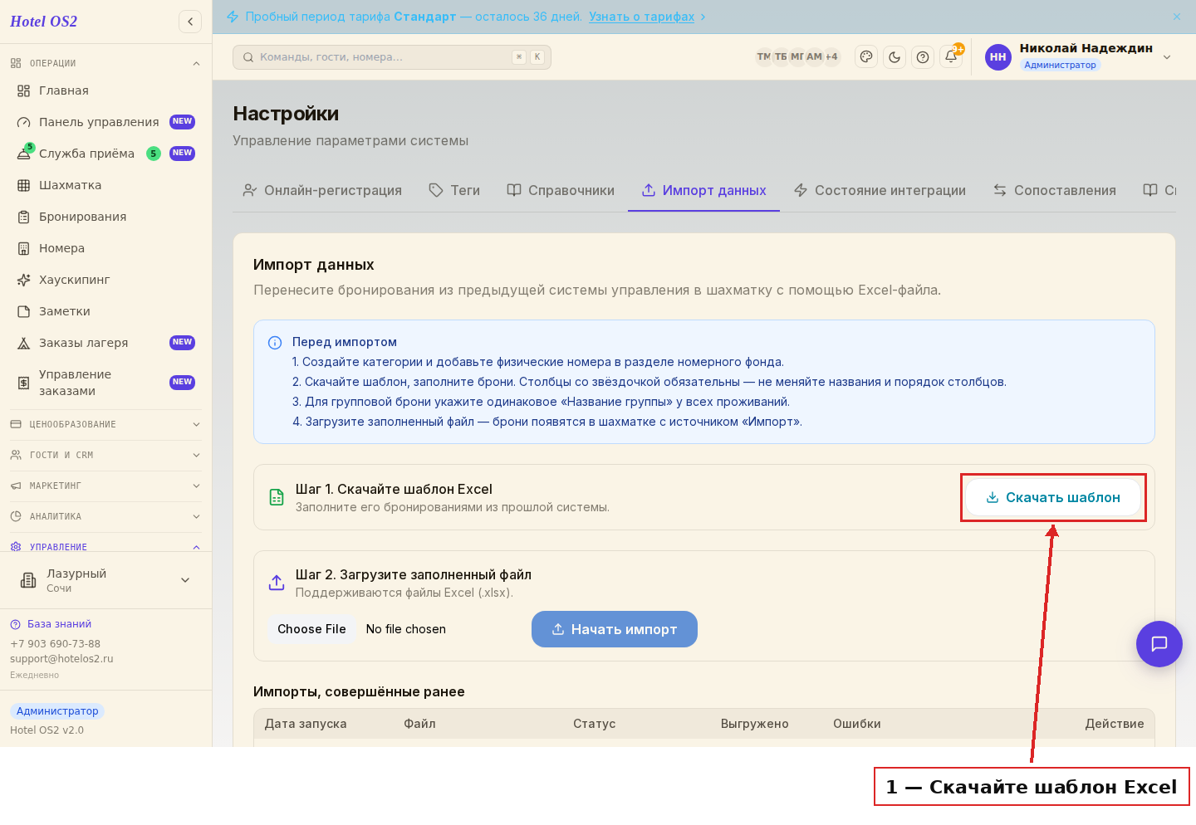Collapse the УПРАВЛЕНИЕ group

tap(105, 547)
